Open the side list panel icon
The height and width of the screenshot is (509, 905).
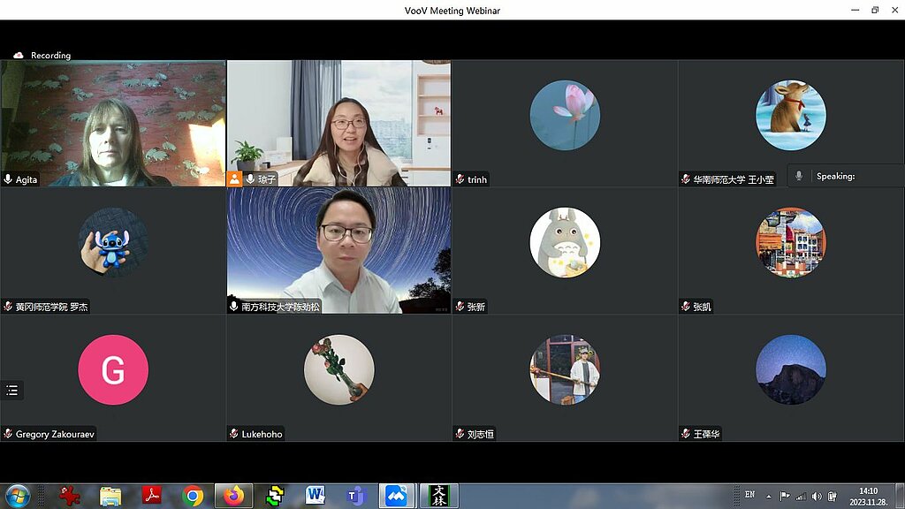point(11,390)
